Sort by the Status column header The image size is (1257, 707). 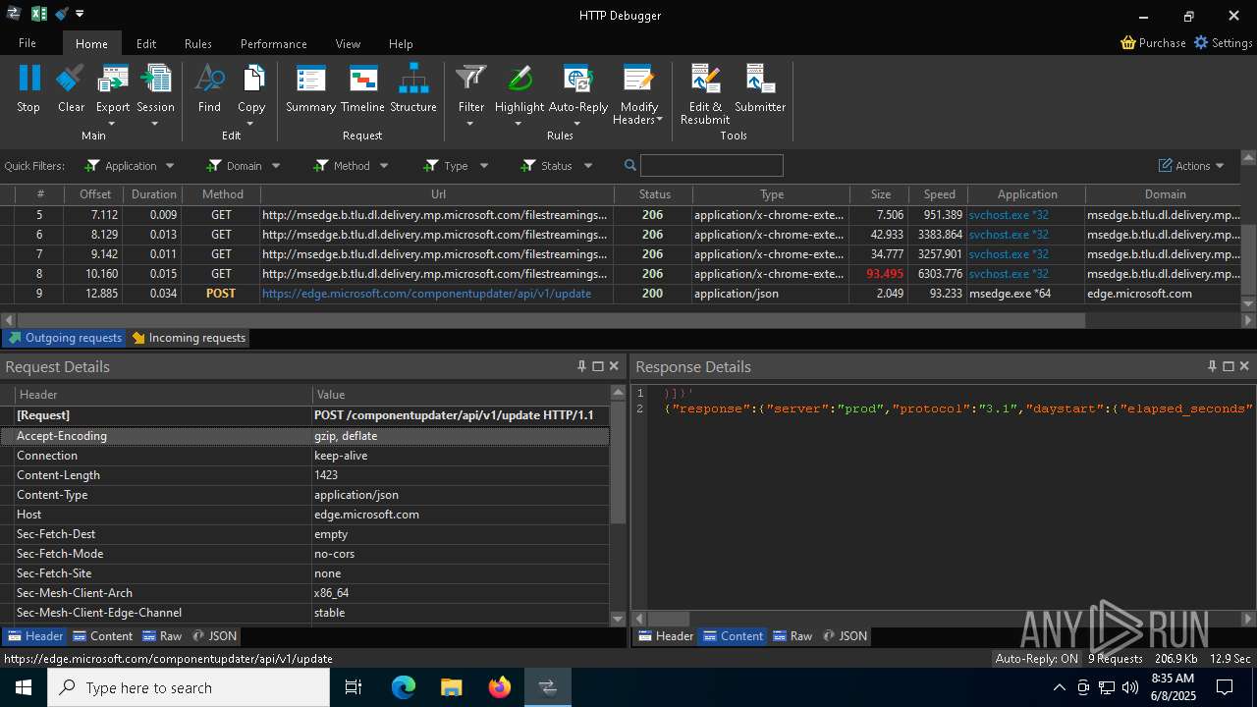[654, 194]
